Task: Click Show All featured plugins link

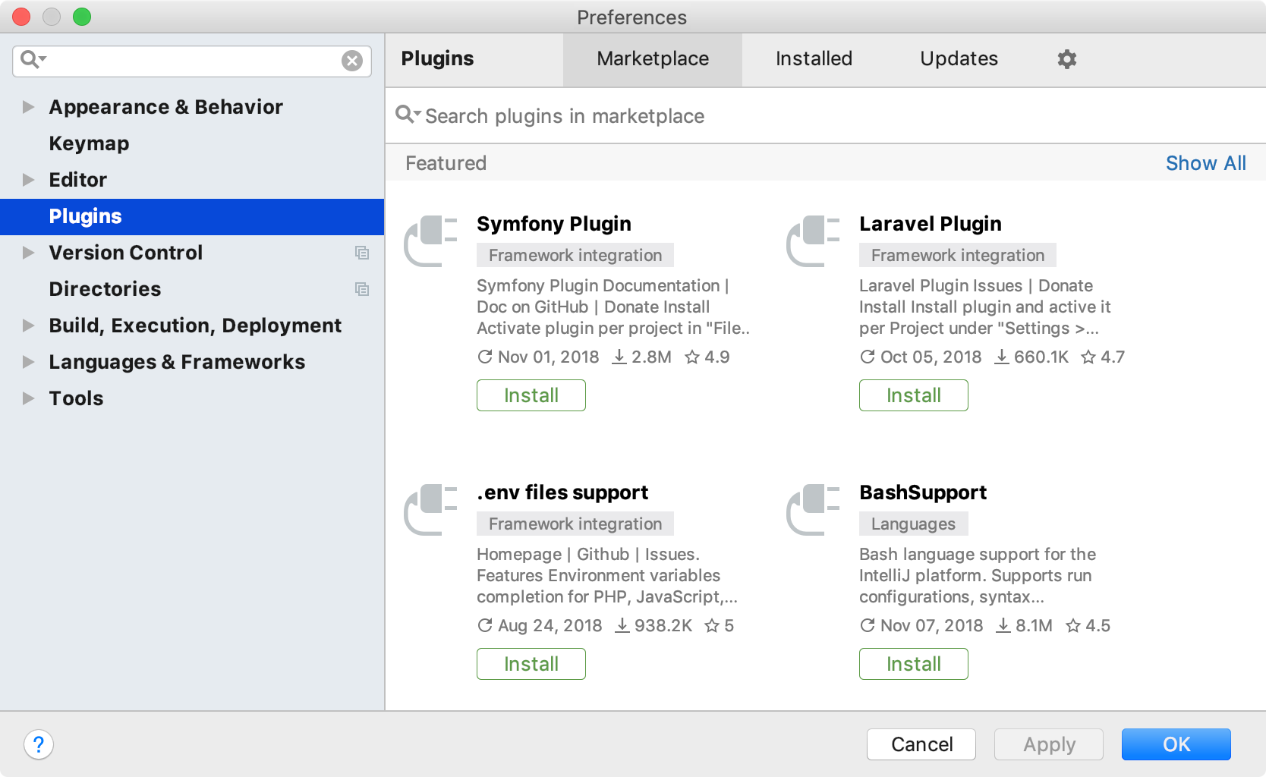Action: coord(1205,163)
